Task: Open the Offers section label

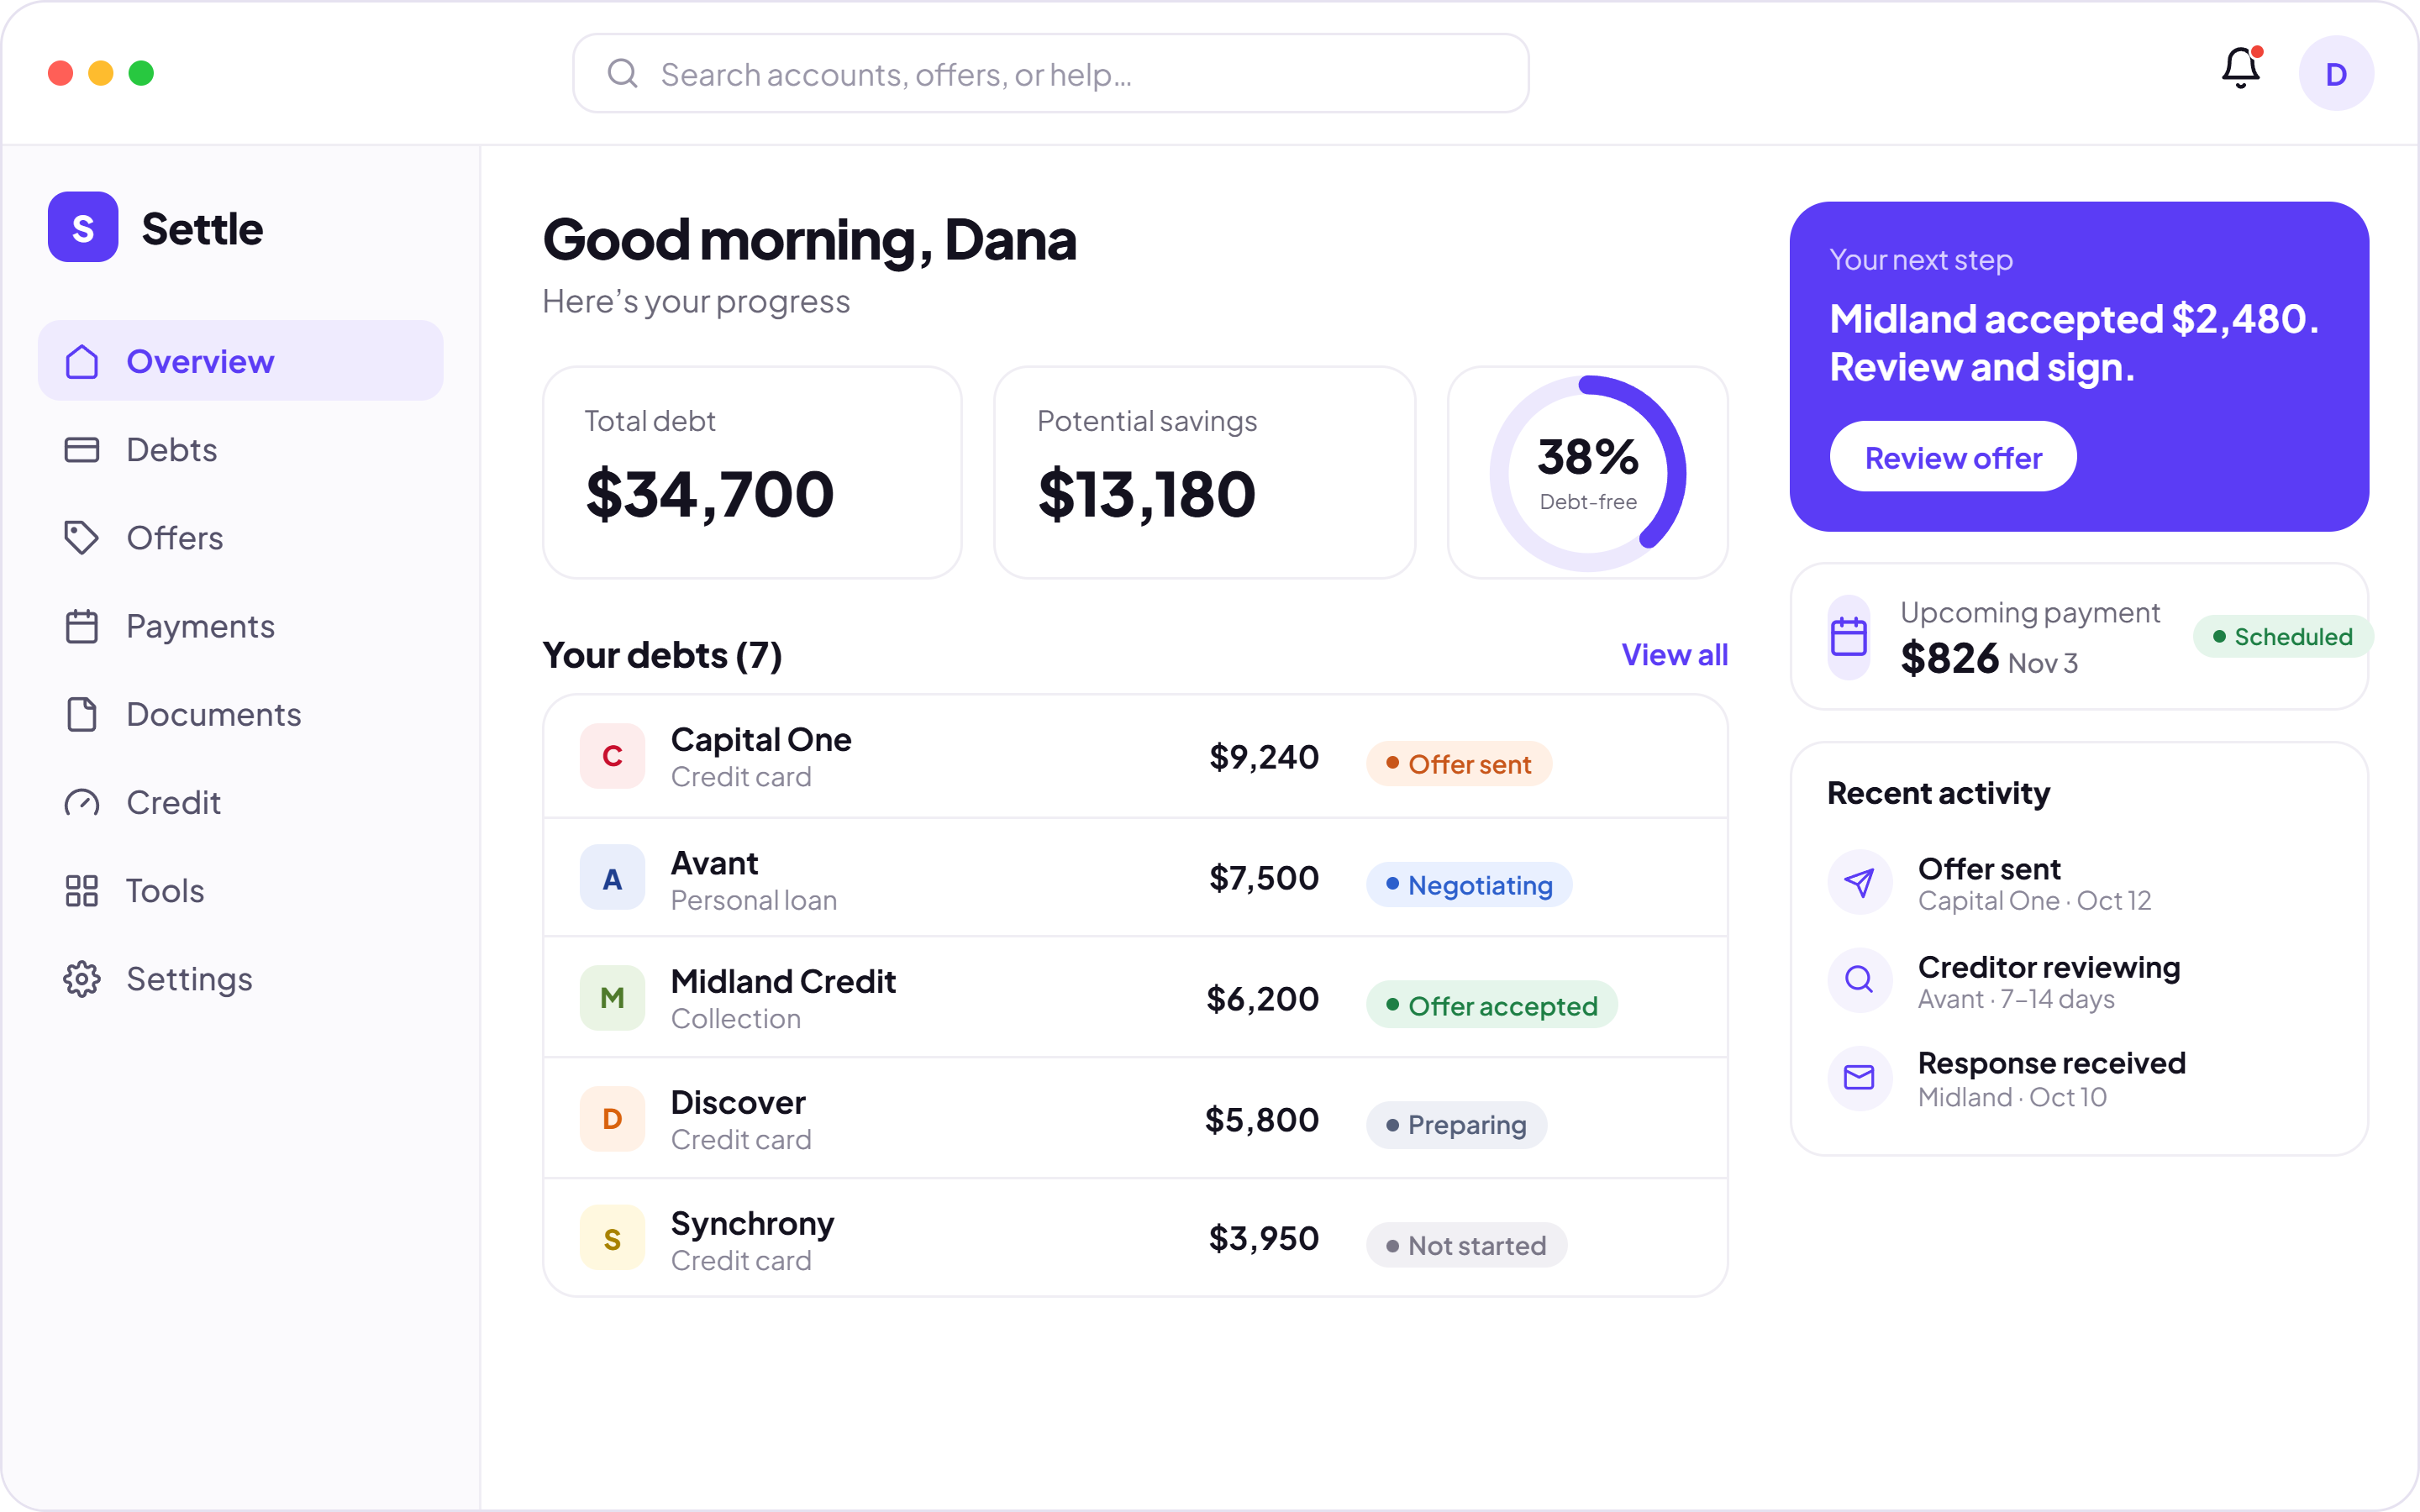Action: [x=175, y=538]
